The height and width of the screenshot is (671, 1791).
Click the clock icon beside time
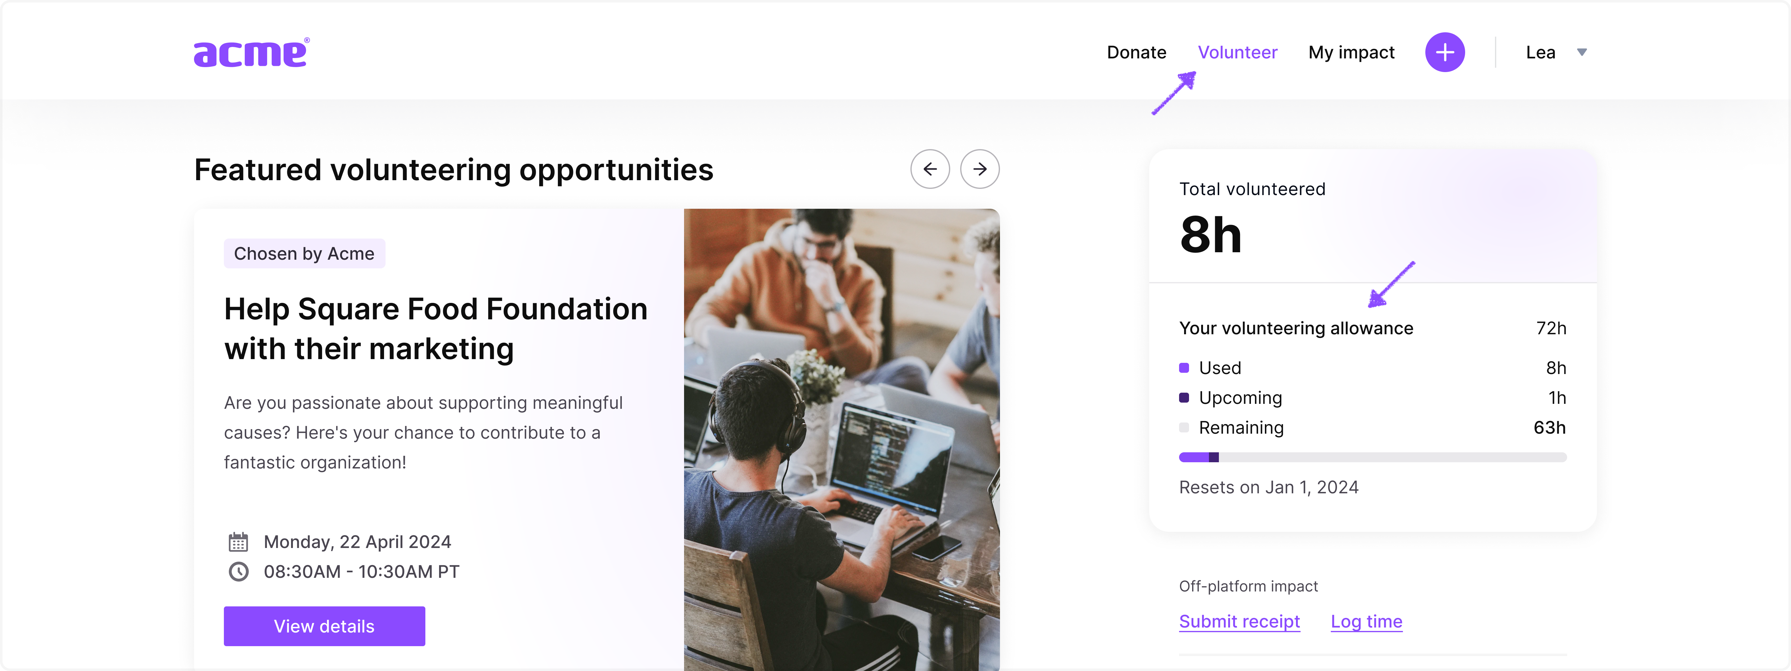coord(238,572)
